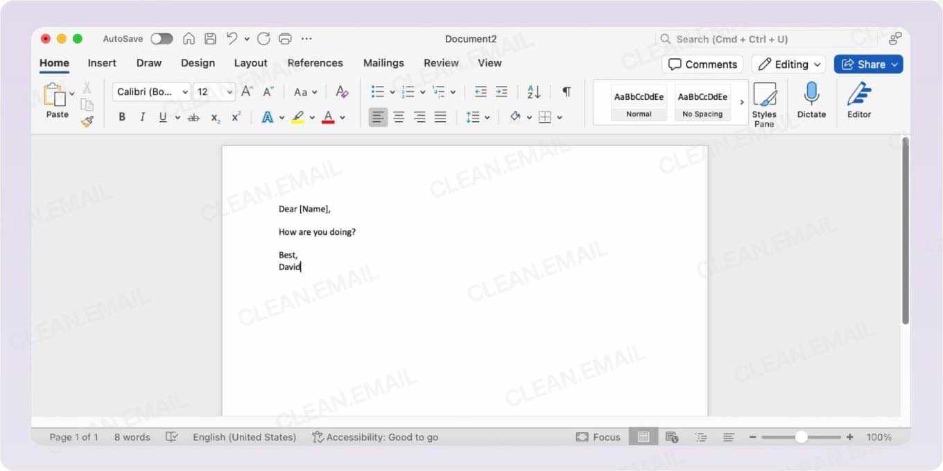
Task: Apply center text alignment
Action: (399, 116)
